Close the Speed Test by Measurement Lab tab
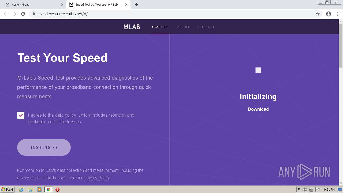The image size is (343, 193). [x=126, y=5]
